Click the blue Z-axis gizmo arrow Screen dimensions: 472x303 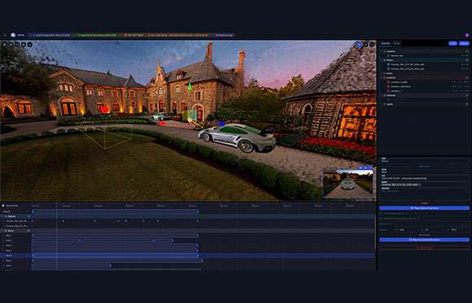click(x=221, y=123)
